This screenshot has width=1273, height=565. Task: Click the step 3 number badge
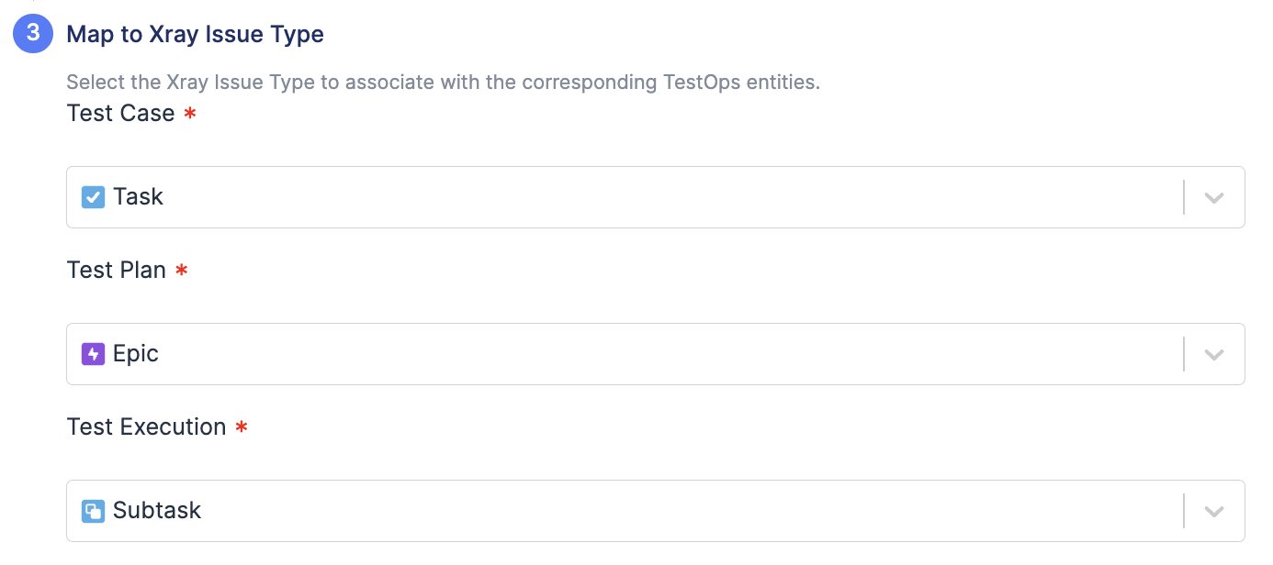click(x=33, y=35)
